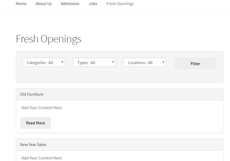
Task: Open the About Us menu item
Action: tap(44, 4)
